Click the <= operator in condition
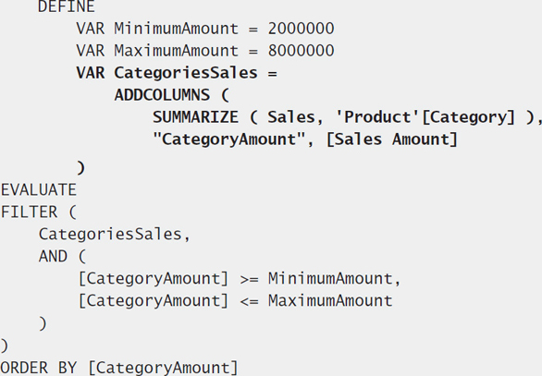 click(x=249, y=301)
